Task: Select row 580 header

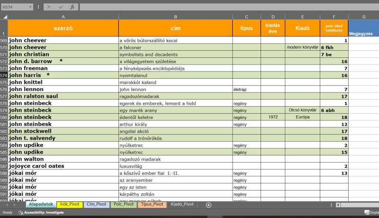Action: [x=4, y=118]
